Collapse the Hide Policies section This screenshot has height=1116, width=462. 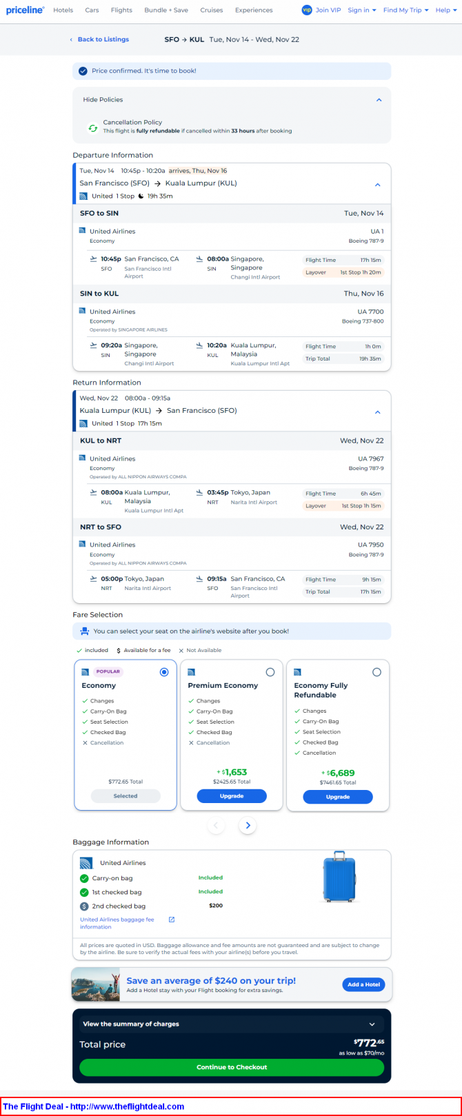tap(379, 100)
